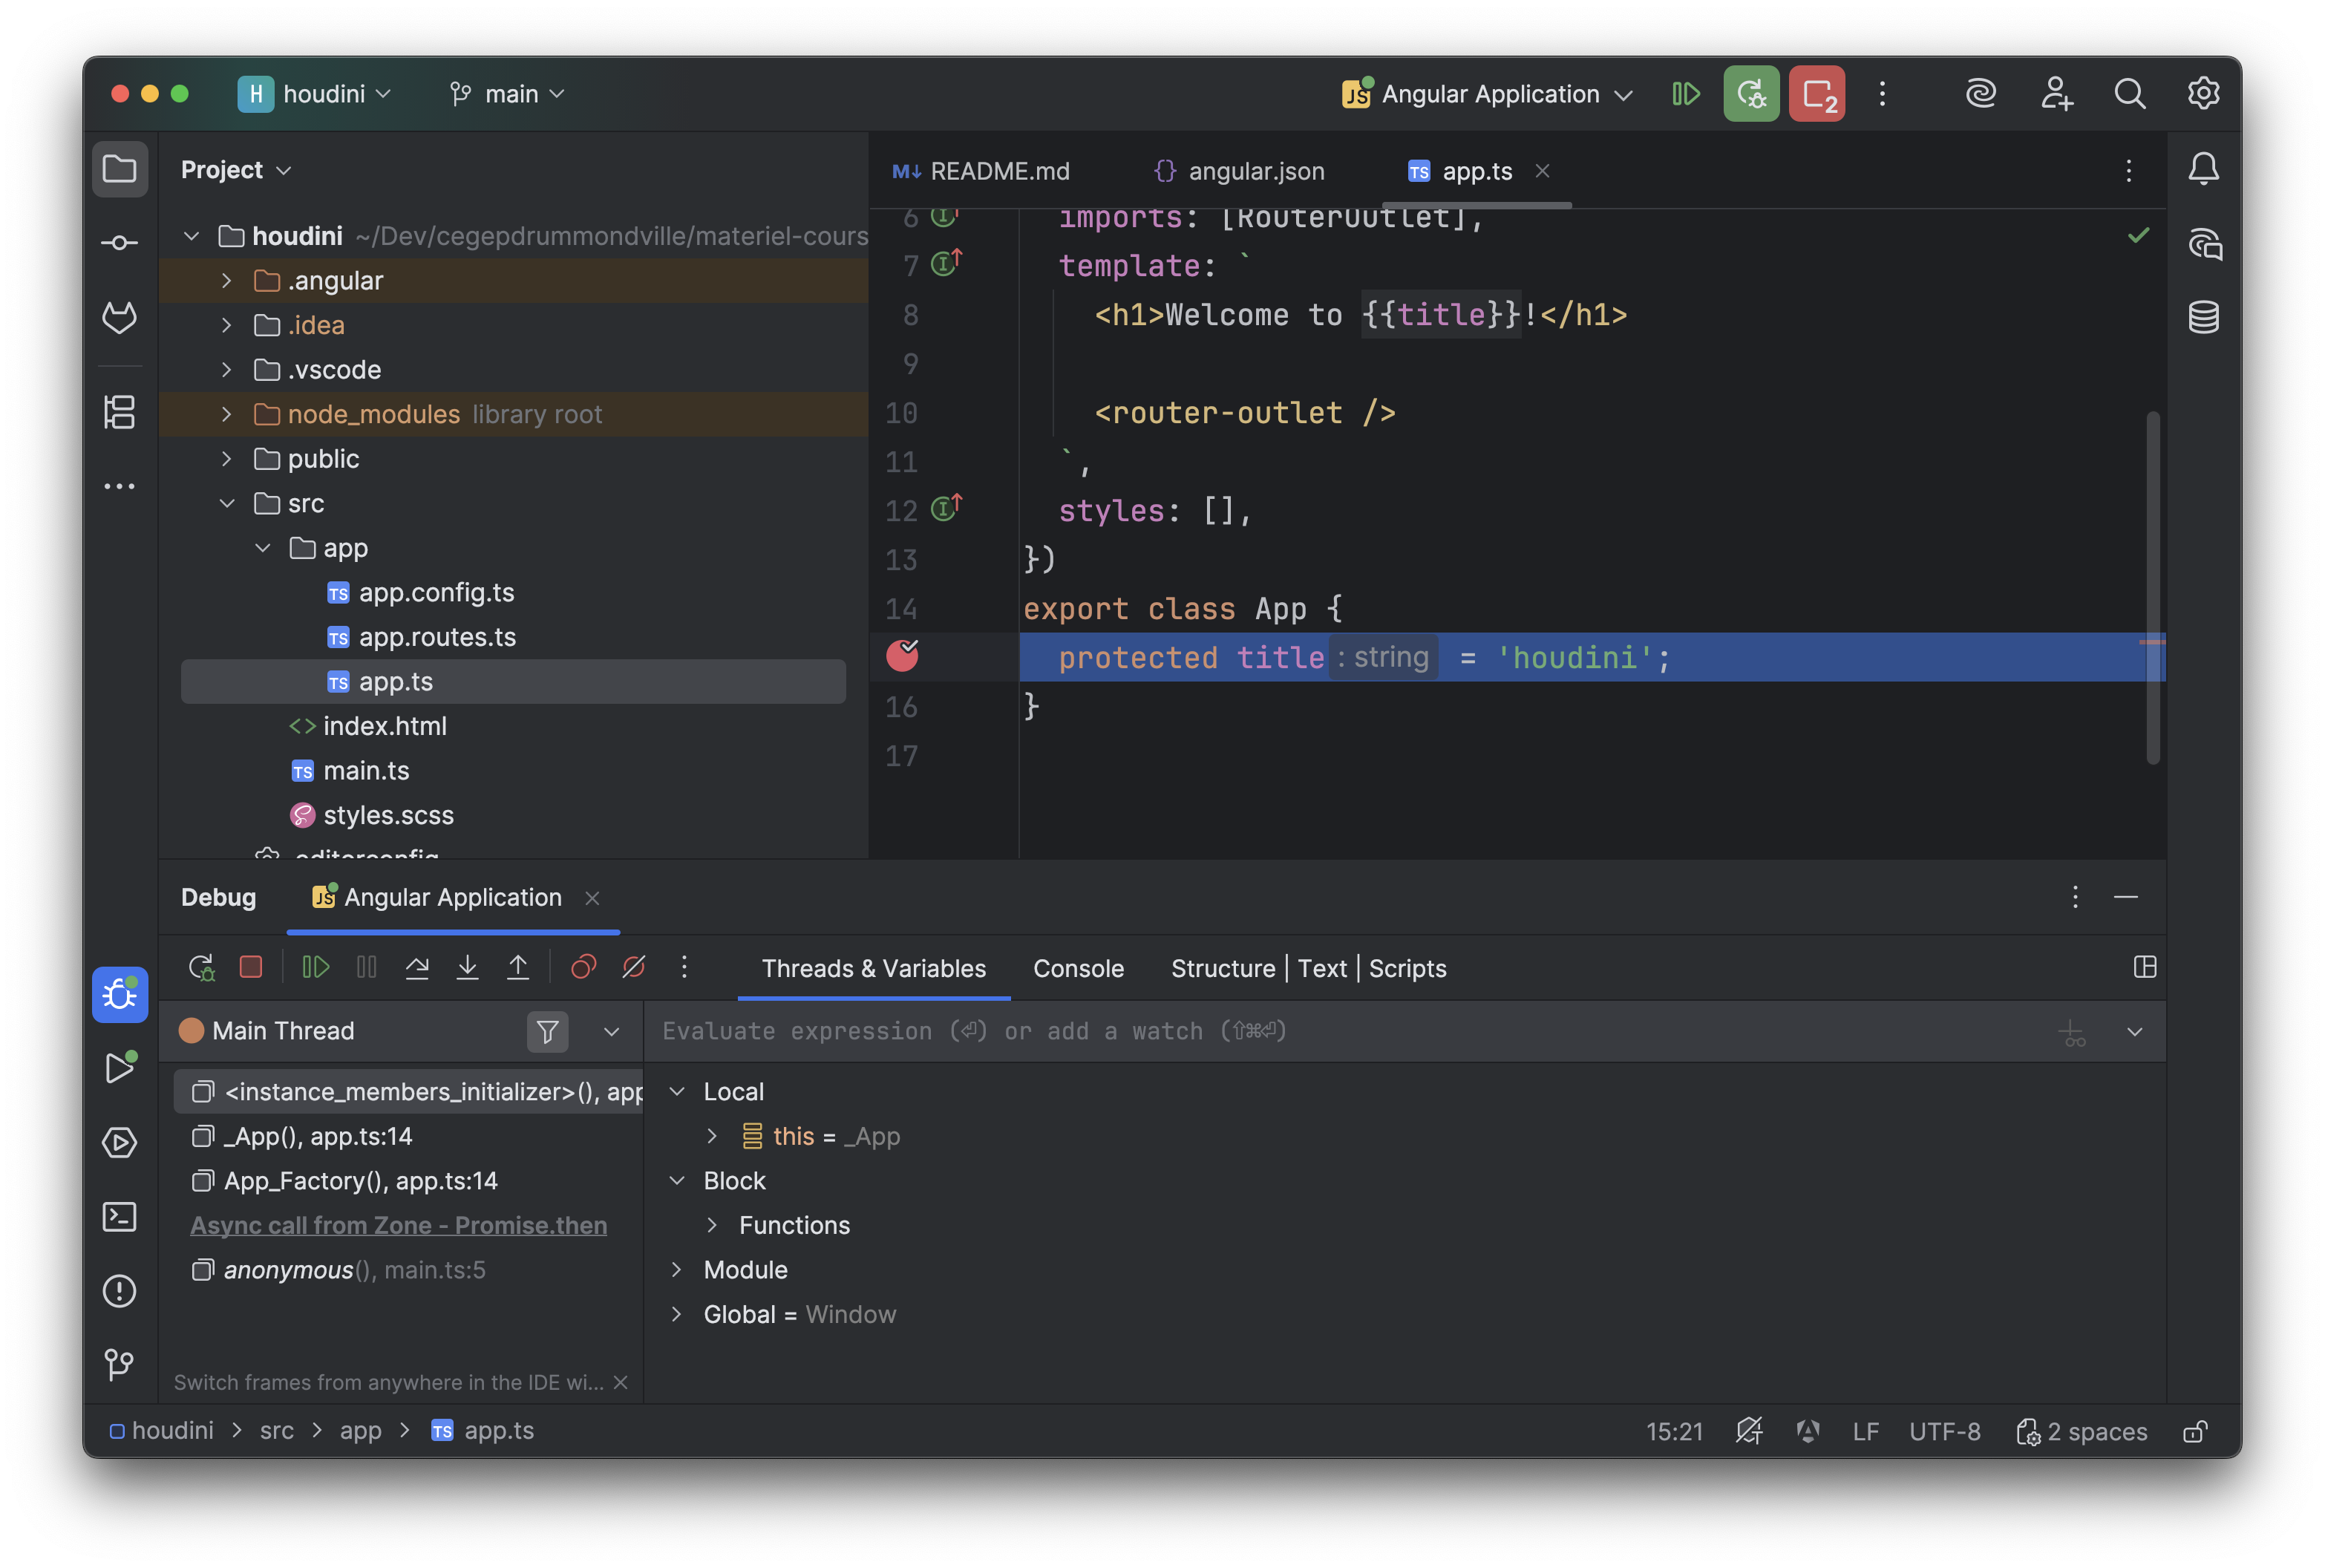Open Code With Me add-user icon
The image size is (2325, 1568).
pos(2056,94)
